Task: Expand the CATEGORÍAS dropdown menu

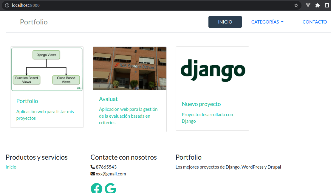Action: (267, 22)
